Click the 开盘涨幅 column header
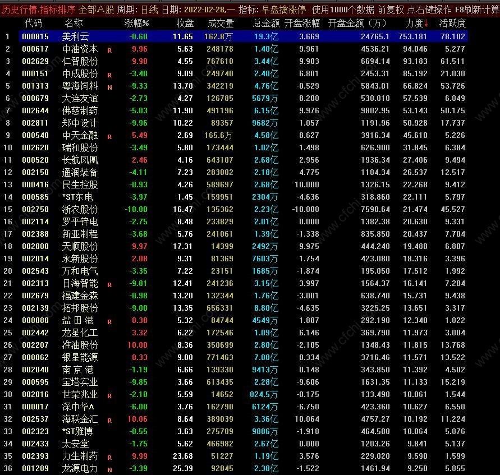Screen dimensions: 500x475 pyautogui.click(x=302, y=23)
